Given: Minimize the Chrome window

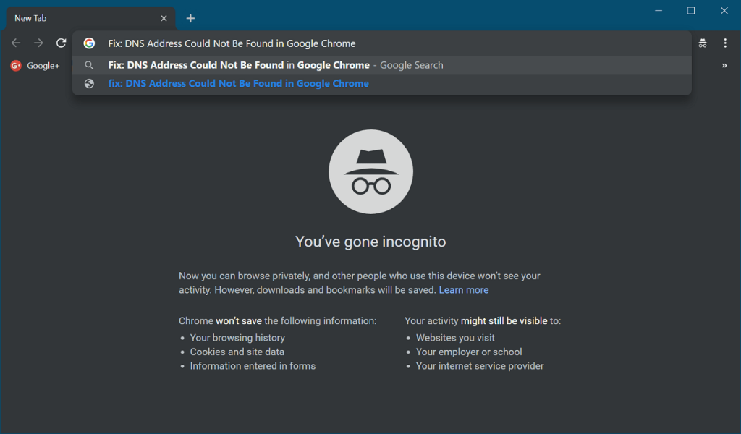Looking at the screenshot, I should (659, 10).
